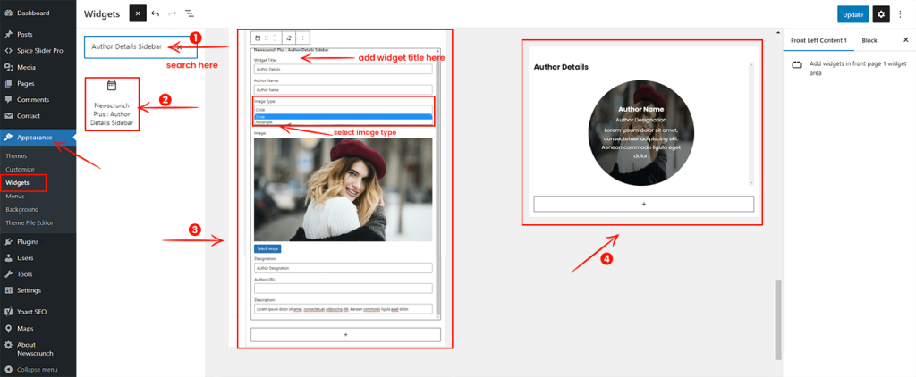The image size is (916, 377).
Task: Close the widget inserter with the X button
Action: (x=137, y=13)
